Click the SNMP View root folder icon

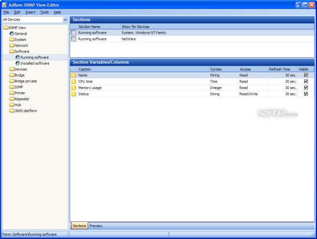tap(6, 28)
